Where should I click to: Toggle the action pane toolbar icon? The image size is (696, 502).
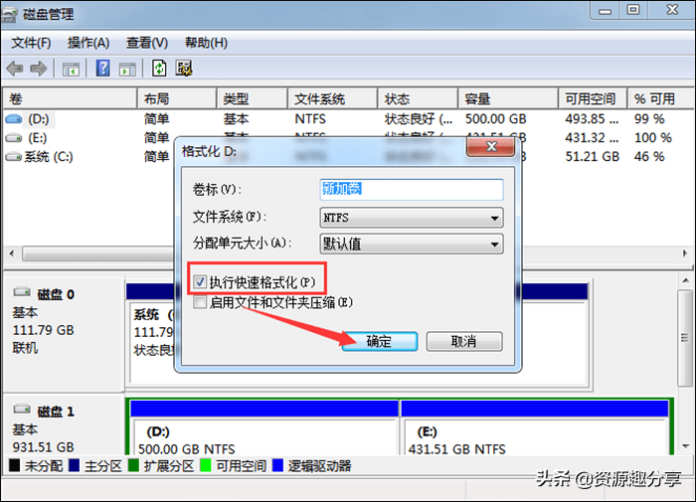[127, 70]
